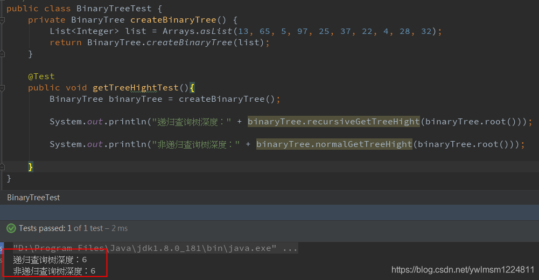
Task: Click the normalGetTreeHight method call
Action: click(x=334, y=144)
